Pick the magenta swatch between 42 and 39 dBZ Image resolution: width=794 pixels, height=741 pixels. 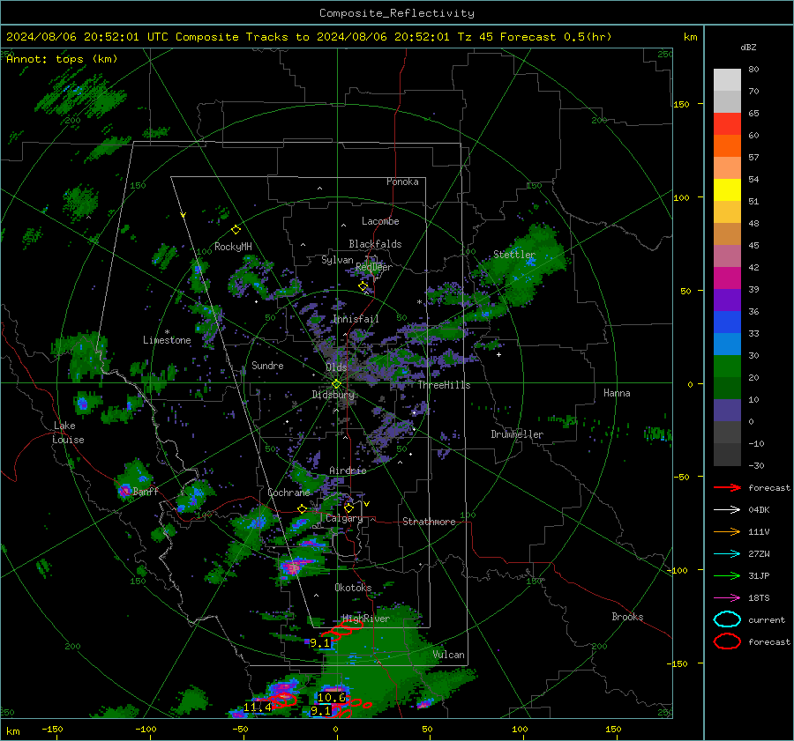[727, 278]
